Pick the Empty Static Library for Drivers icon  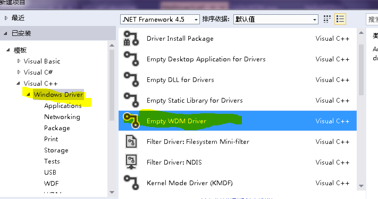[131, 101]
